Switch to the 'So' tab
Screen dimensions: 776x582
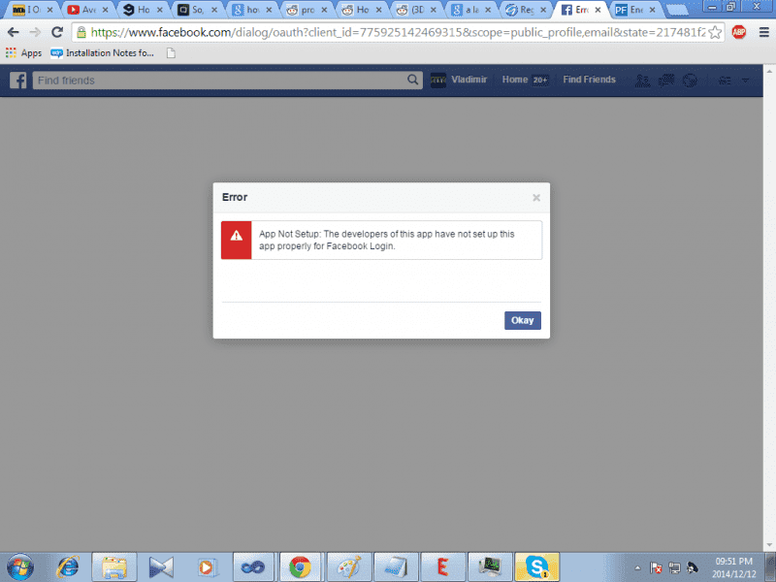[197, 10]
